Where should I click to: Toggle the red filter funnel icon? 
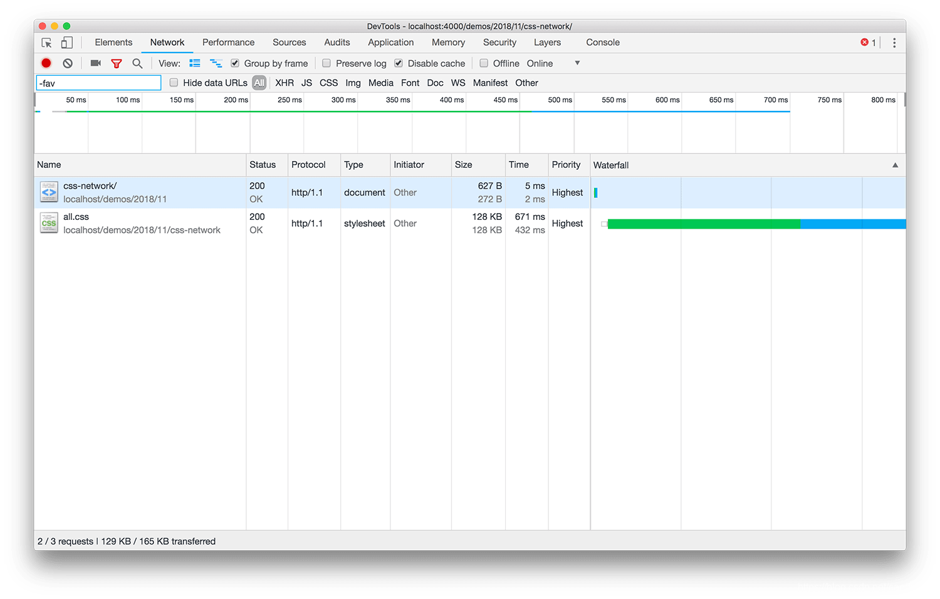117,63
